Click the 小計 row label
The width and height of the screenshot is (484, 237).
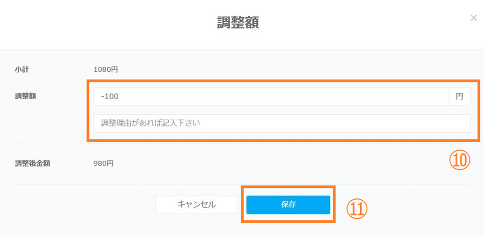[22, 69]
